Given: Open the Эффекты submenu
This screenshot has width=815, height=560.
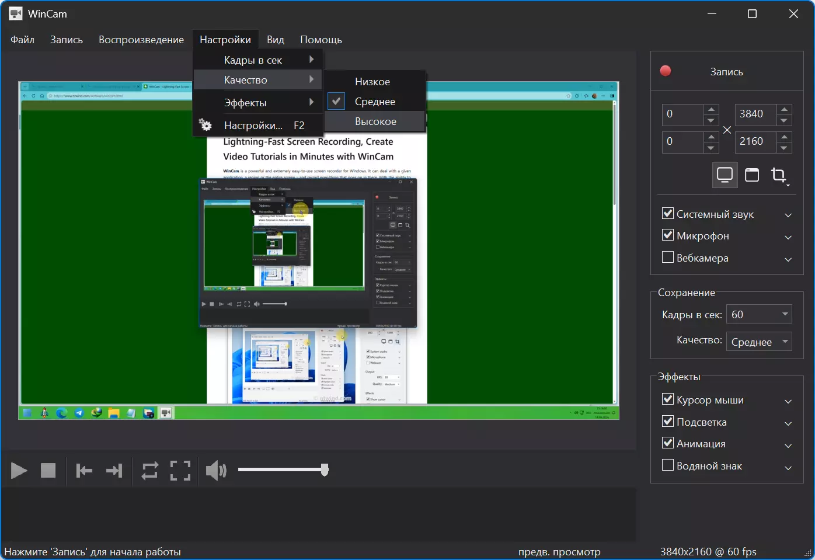Looking at the screenshot, I should [257, 103].
